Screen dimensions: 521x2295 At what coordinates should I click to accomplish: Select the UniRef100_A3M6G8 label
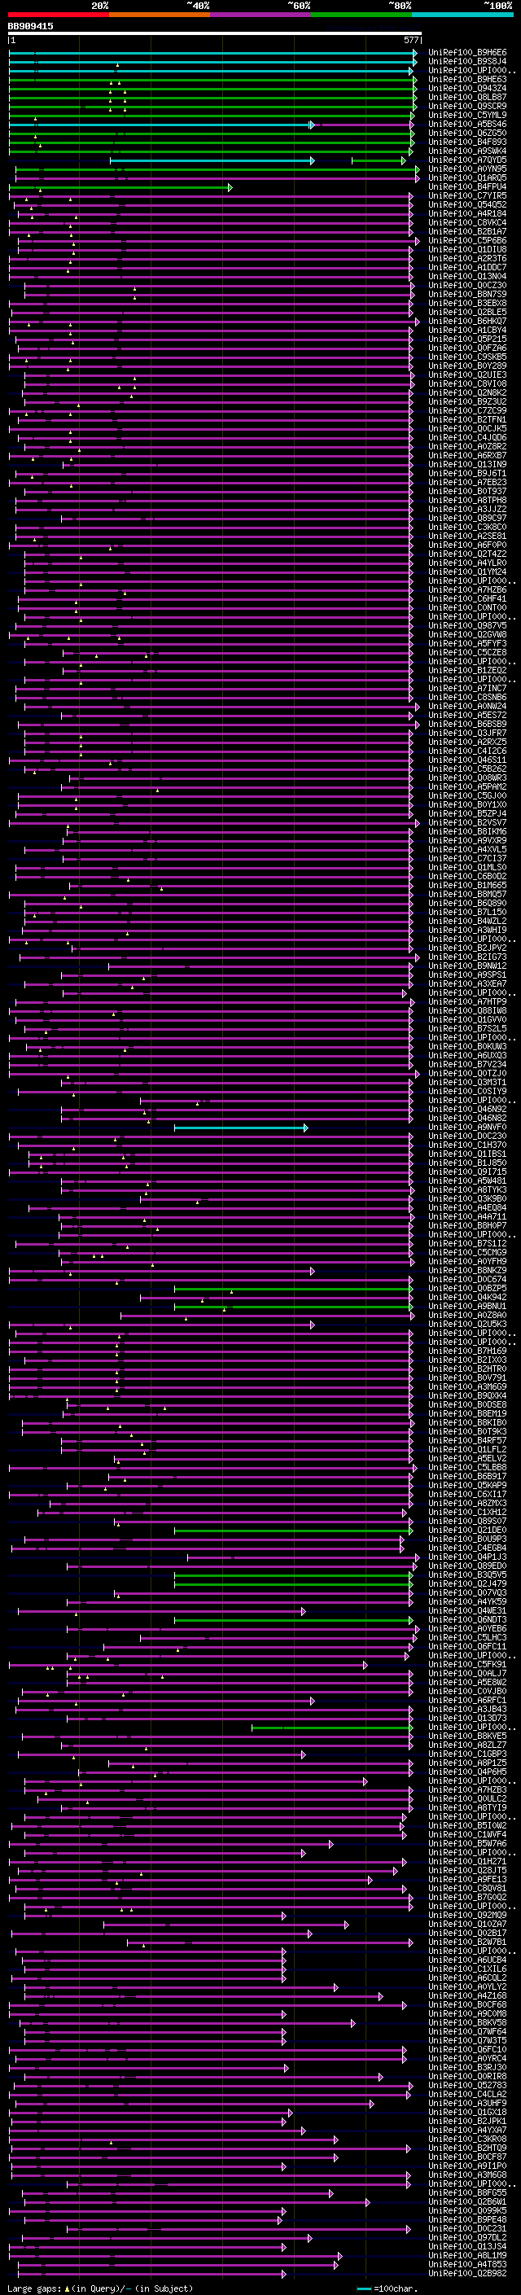(x=467, y=2175)
